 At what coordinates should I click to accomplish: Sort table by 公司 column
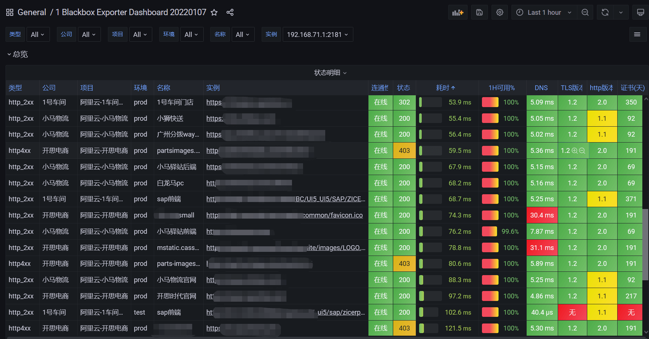[49, 88]
